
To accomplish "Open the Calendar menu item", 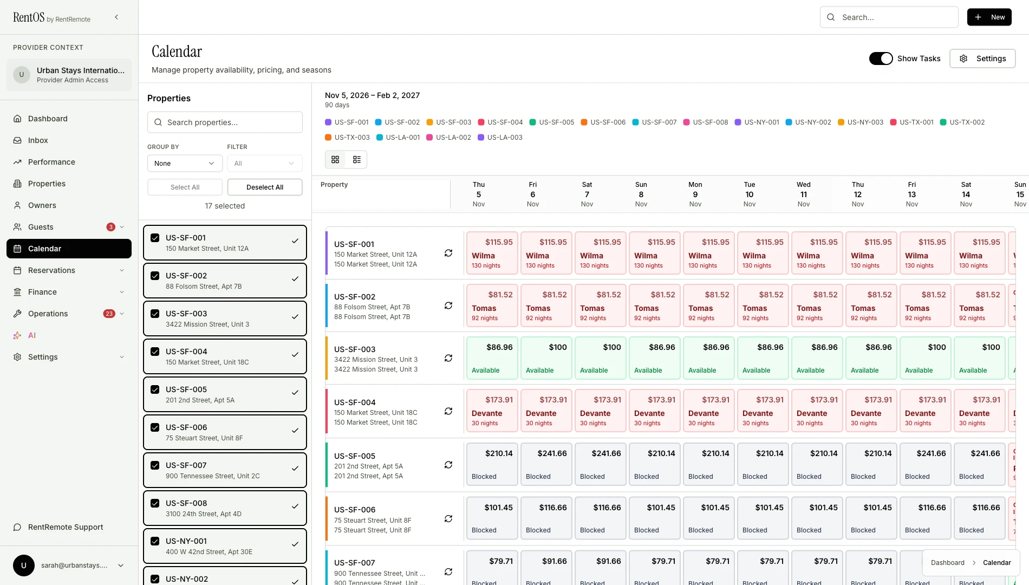I will [69, 249].
